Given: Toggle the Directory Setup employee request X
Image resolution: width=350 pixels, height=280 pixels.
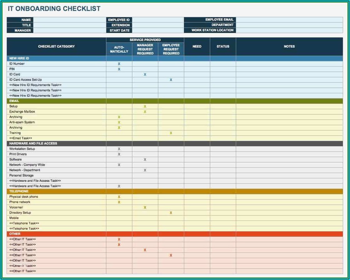Looking at the screenshot, I should (171, 213).
